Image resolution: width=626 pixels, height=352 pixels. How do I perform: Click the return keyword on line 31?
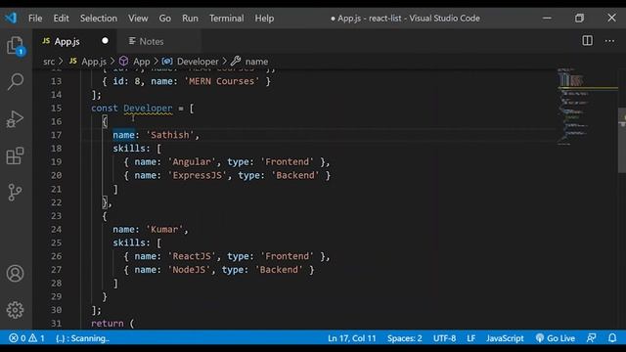[x=108, y=324]
